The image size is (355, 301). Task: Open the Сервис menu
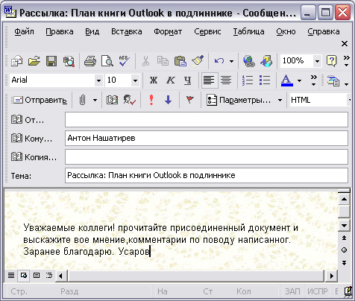pyautogui.click(x=207, y=32)
